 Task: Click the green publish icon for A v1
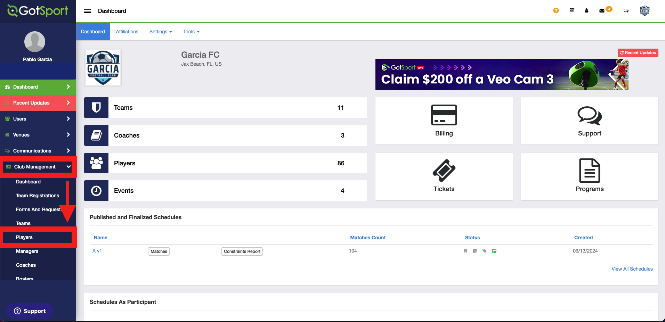point(494,251)
